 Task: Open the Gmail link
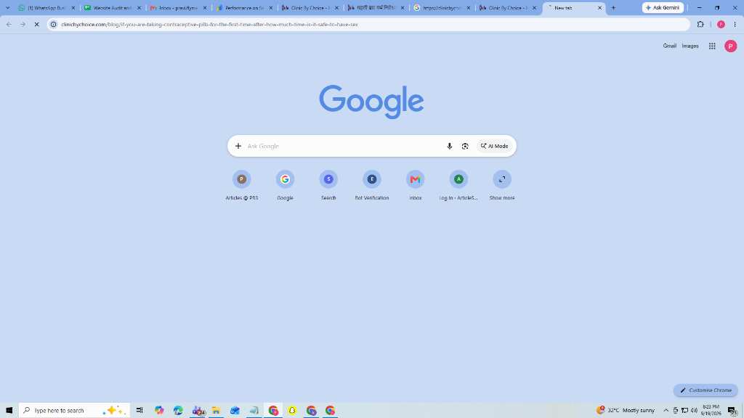669,46
